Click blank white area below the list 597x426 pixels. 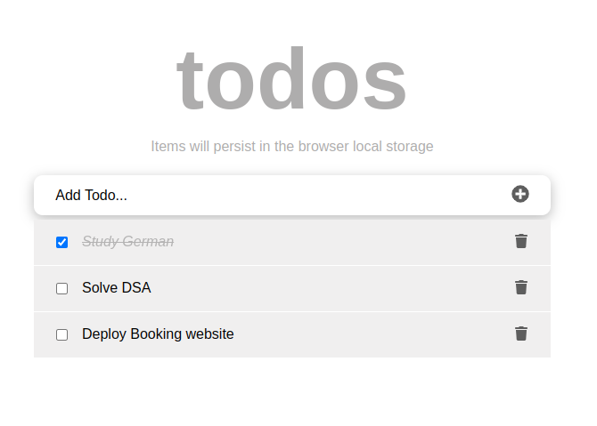coord(292,391)
